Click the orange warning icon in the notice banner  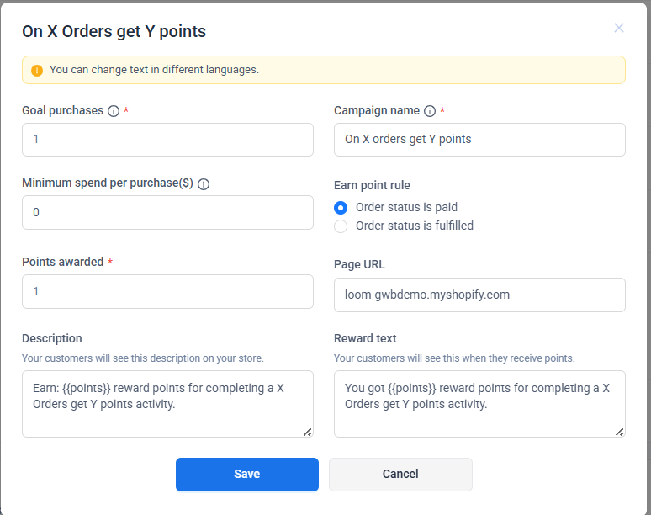pyautogui.click(x=37, y=71)
